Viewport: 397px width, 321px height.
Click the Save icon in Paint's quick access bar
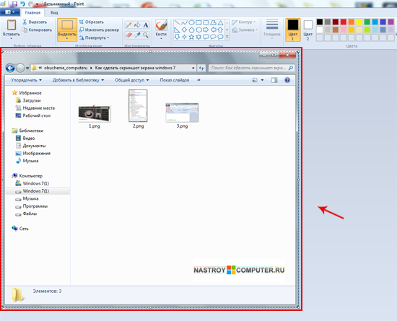14,4
